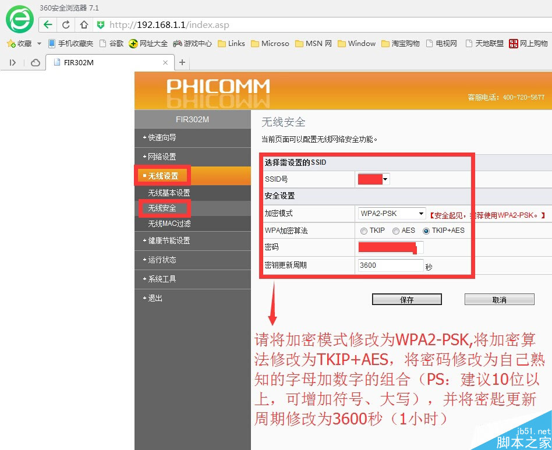Toggle the sidebar panel icon

pos(13,63)
